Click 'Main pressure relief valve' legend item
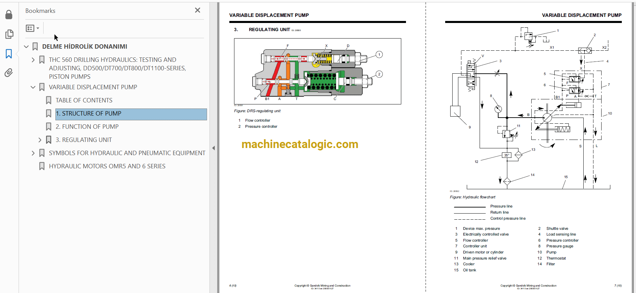636x293 pixels. 485,258
